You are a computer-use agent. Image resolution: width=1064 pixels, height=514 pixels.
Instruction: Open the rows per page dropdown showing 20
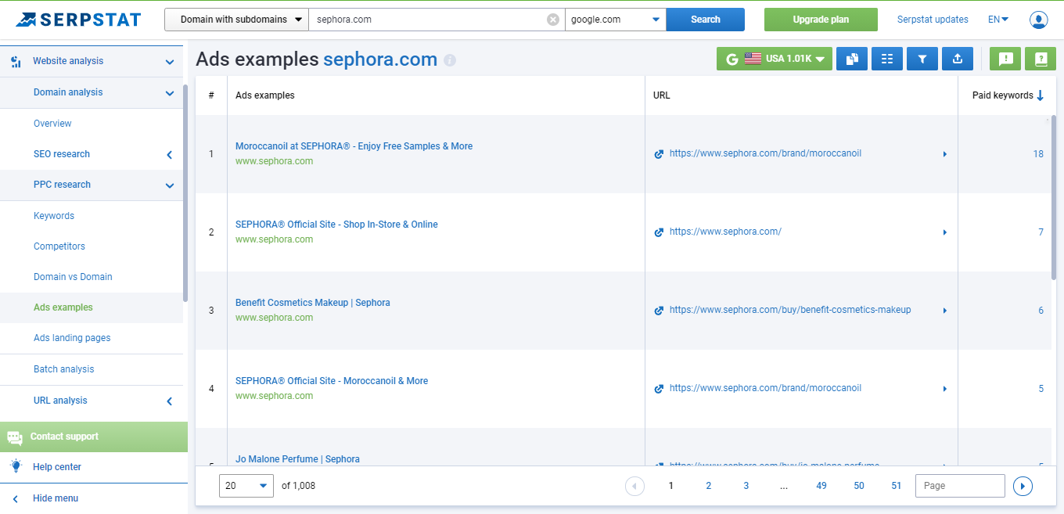(x=246, y=486)
